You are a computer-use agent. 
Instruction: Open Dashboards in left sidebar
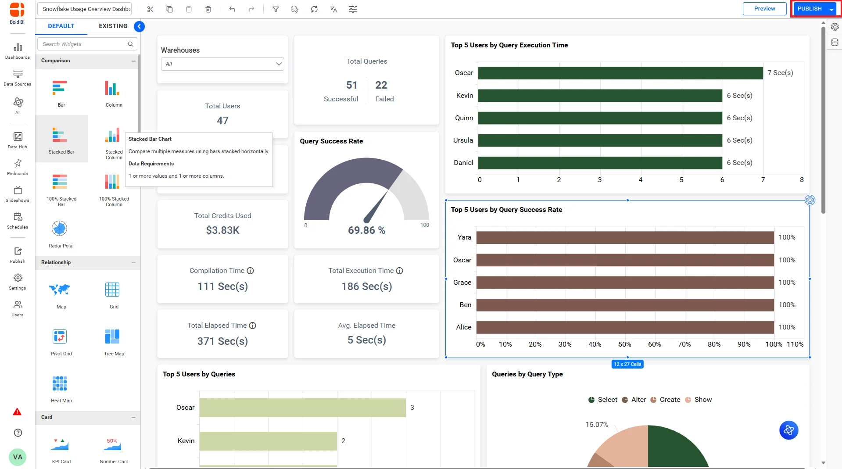(x=18, y=51)
